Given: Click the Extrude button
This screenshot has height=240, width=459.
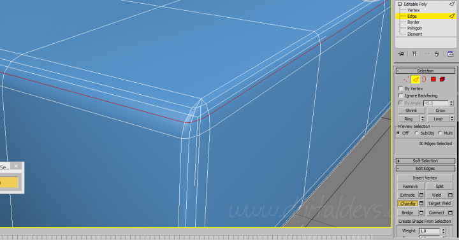Looking at the screenshot, I should point(407,195).
